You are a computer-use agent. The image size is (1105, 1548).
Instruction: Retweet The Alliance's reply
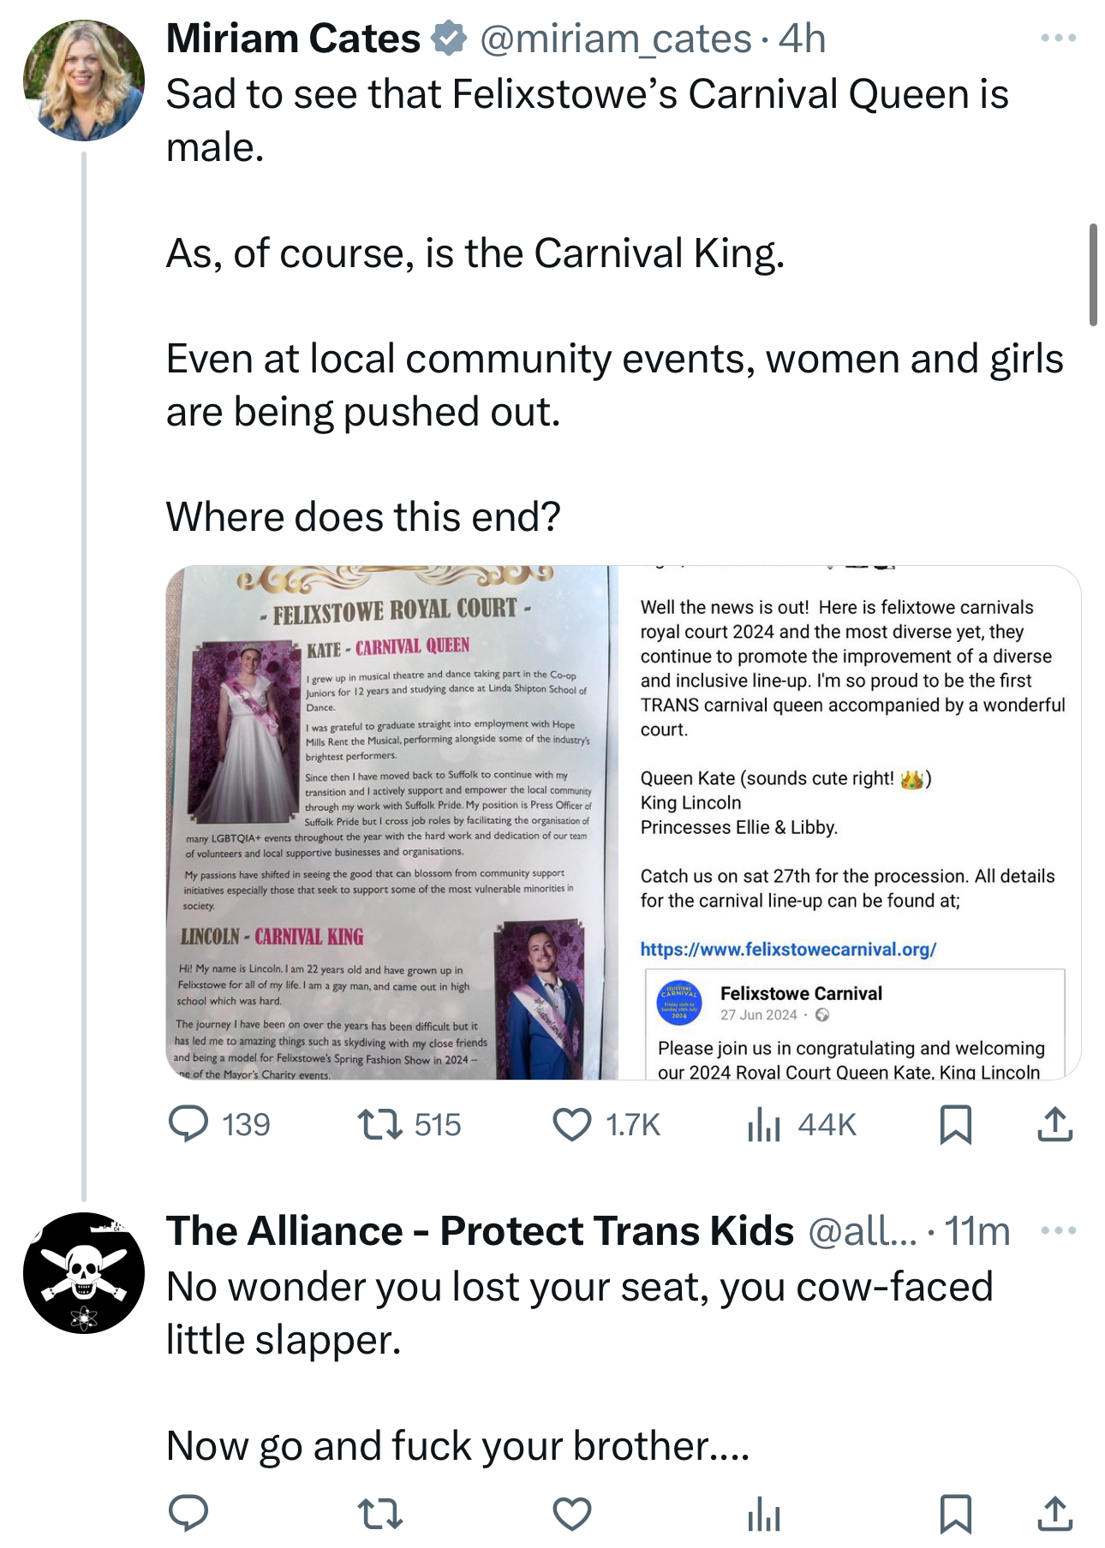click(379, 1514)
